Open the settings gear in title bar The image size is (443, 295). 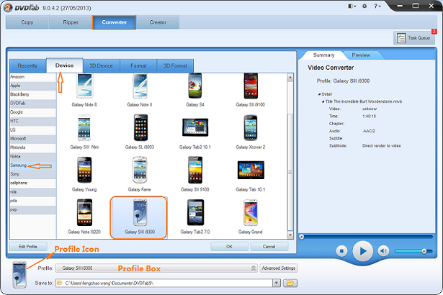point(364,6)
